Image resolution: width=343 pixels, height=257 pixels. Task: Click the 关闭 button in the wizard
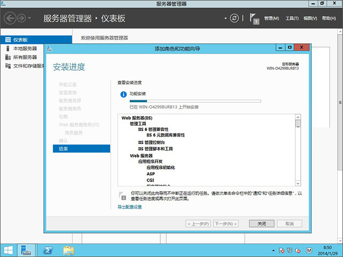[x=262, y=224]
